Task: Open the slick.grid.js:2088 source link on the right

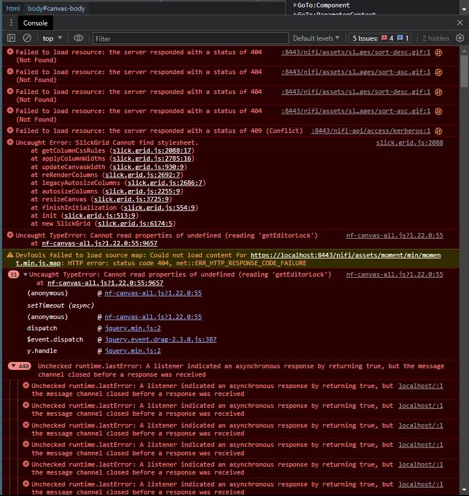Action: tap(409, 143)
